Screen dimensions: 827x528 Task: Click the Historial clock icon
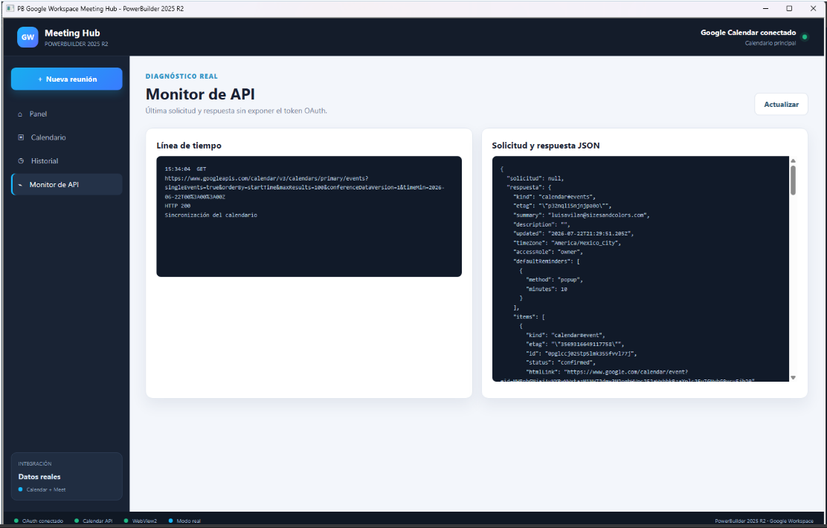[21, 161]
